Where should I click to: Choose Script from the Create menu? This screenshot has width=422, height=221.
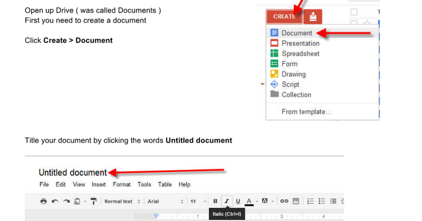[x=322, y=84]
